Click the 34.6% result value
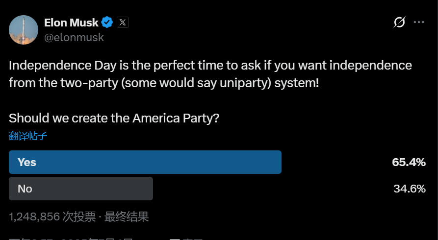Image resolution: width=438 pixels, height=240 pixels. [410, 189]
